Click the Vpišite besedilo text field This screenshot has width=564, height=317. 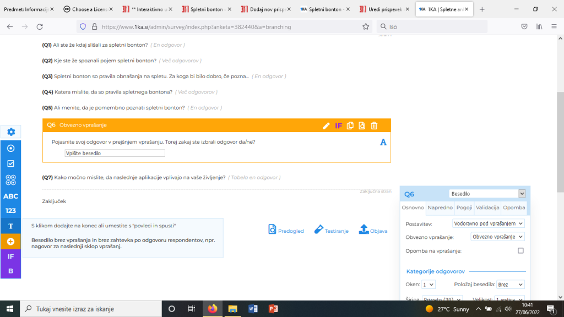(x=115, y=153)
